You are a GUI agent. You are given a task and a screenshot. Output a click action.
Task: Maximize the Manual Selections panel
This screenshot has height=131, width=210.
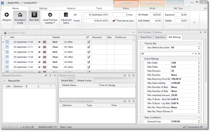pos(46,75)
